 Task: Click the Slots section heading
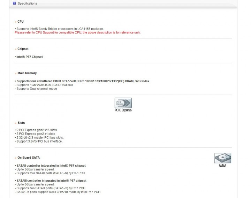[x=21, y=123]
